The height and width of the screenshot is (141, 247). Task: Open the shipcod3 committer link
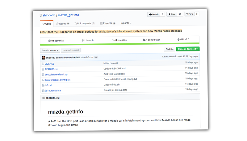pos(51,58)
